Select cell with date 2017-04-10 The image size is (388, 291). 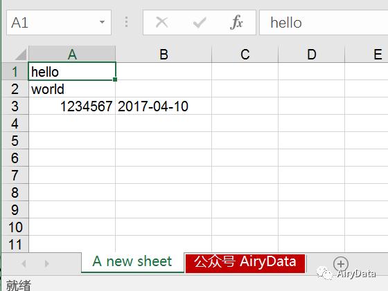(164, 106)
